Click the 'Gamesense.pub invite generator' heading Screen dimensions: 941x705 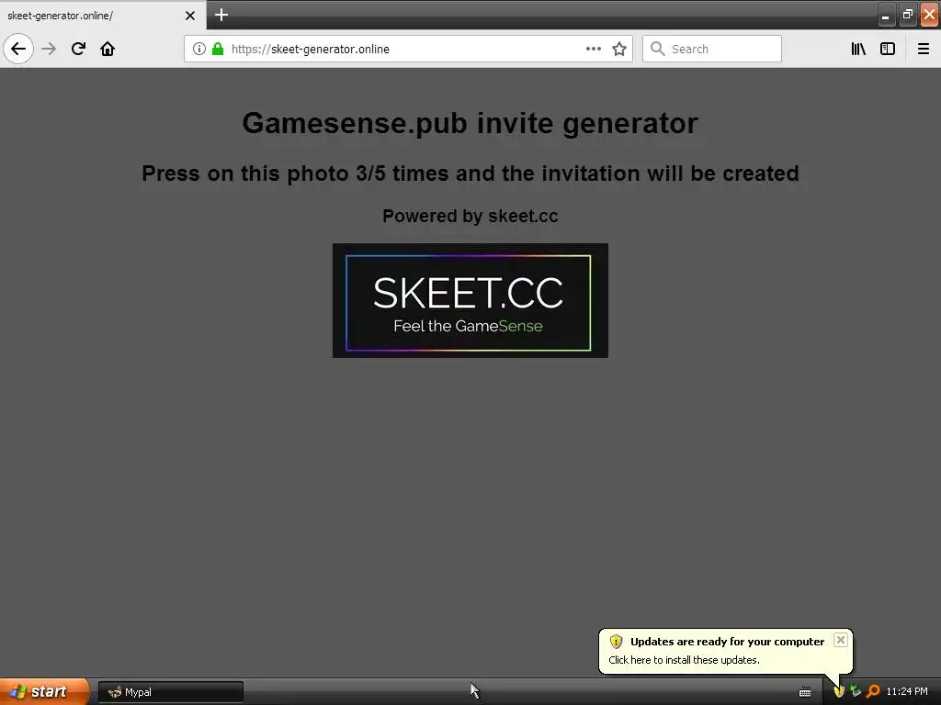click(x=470, y=124)
